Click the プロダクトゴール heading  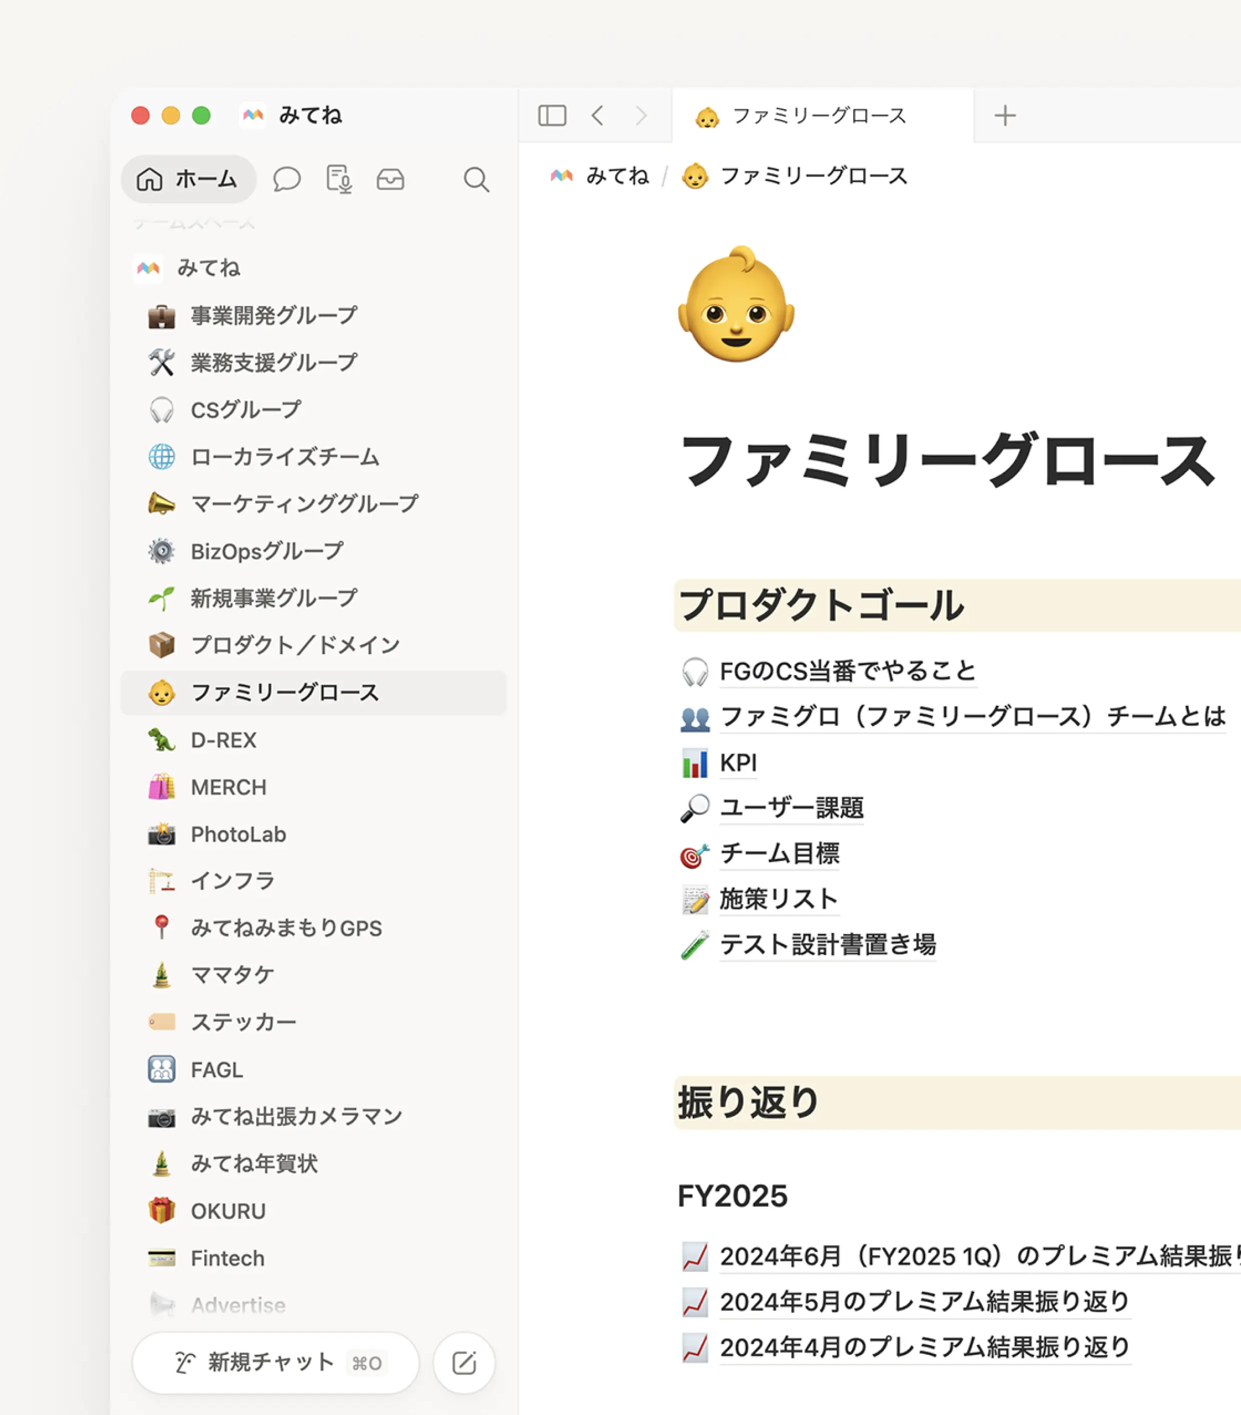click(821, 605)
